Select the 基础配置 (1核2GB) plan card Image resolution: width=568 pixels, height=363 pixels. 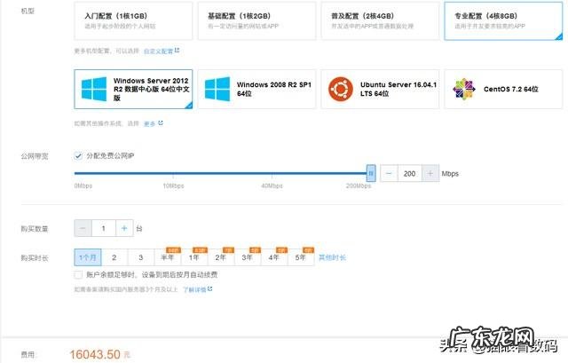point(256,20)
